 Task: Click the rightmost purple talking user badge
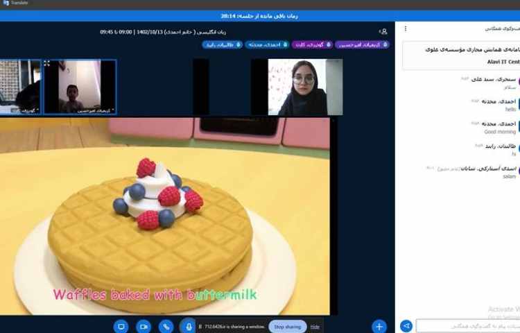(x=361, y=44)
